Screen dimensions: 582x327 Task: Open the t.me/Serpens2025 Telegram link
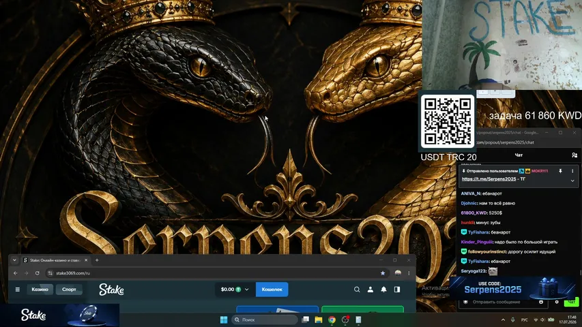click(489, 179)
